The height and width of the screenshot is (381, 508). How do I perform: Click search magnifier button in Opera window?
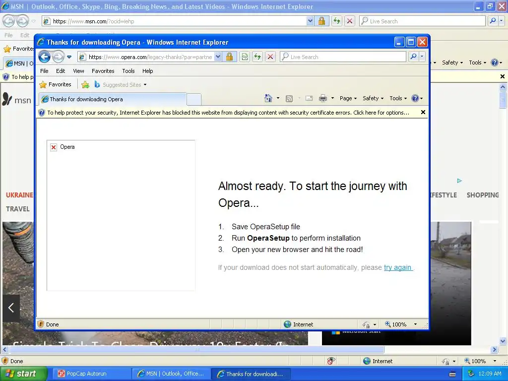coord(413,57)
